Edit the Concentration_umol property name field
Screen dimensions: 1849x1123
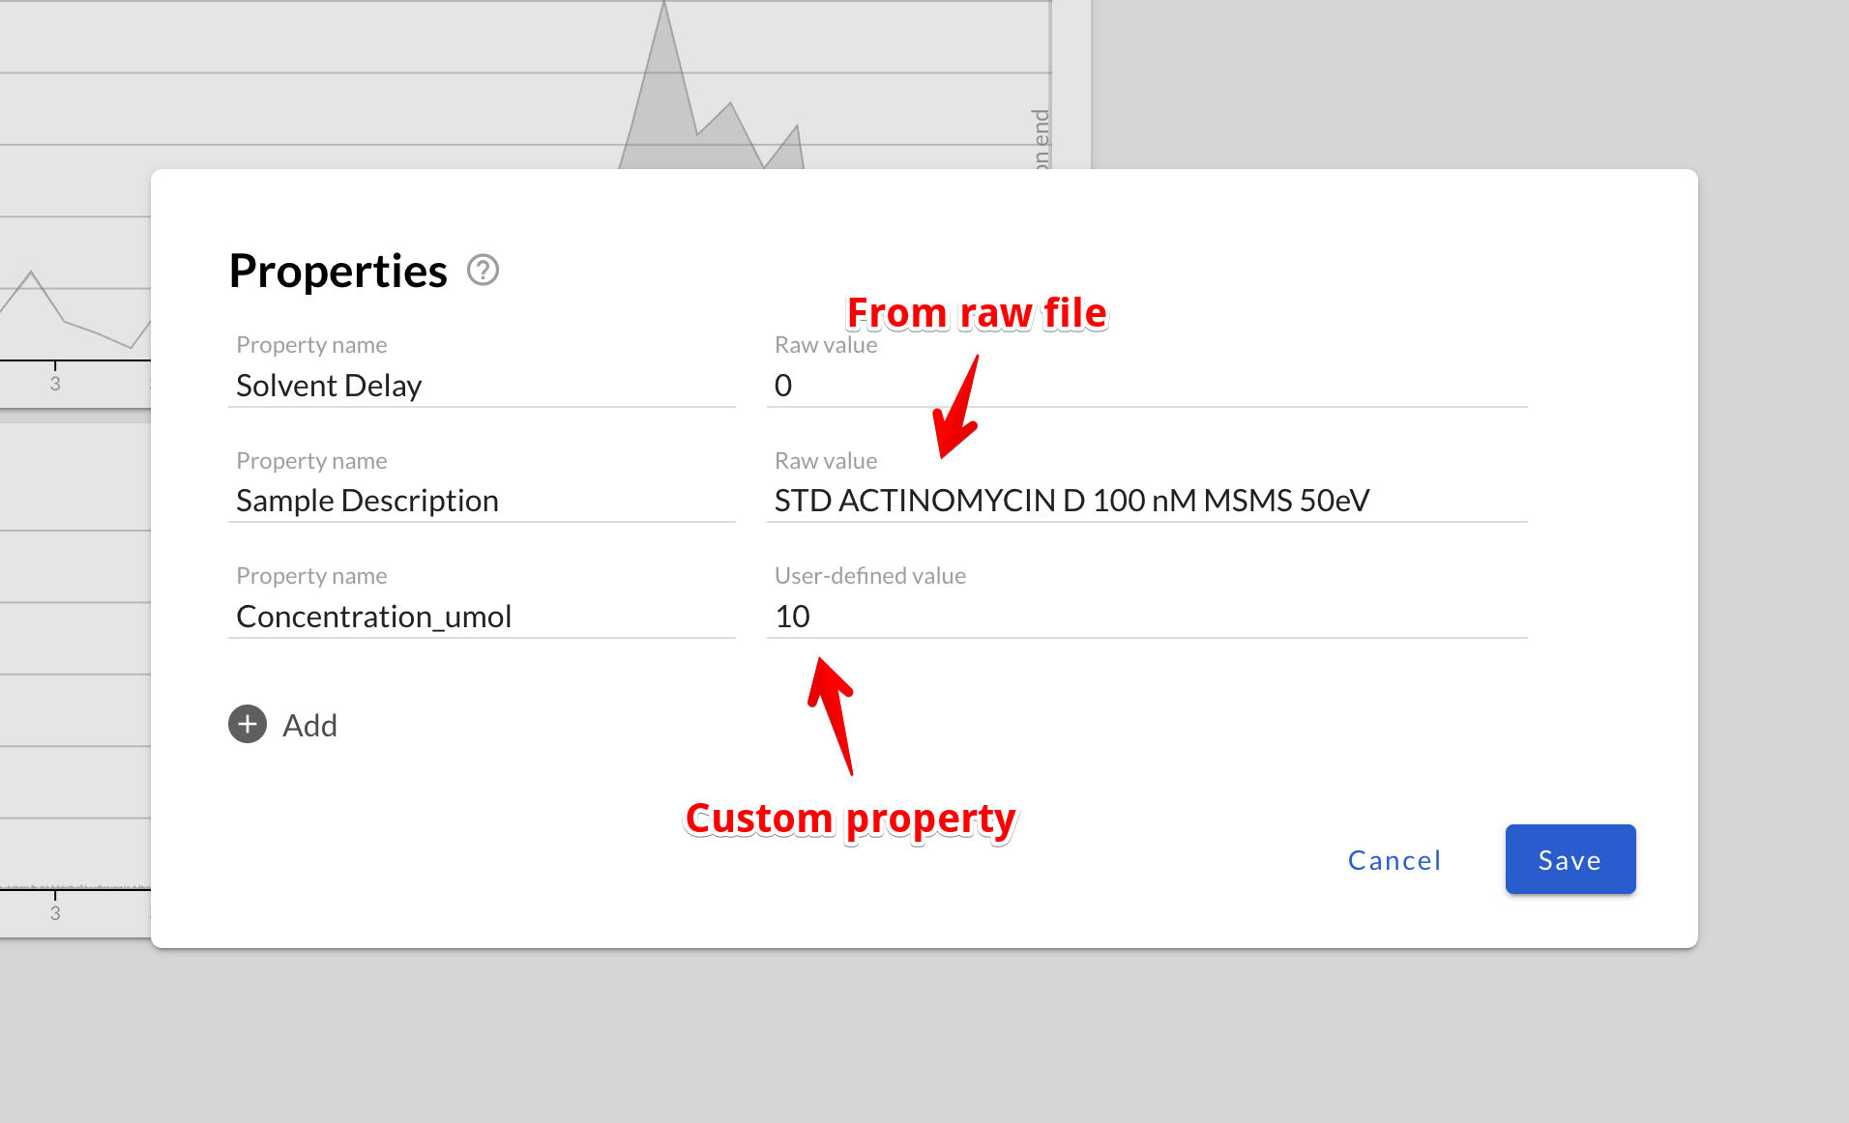(x=481, y=617)
